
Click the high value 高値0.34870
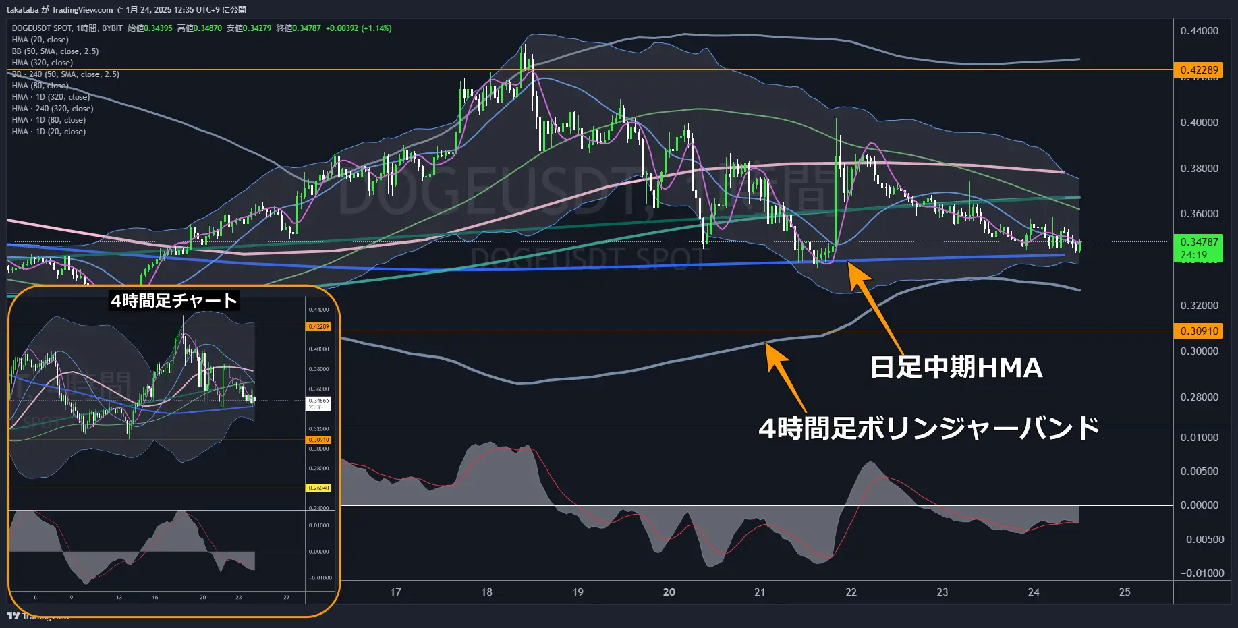[x=200, y=28]
